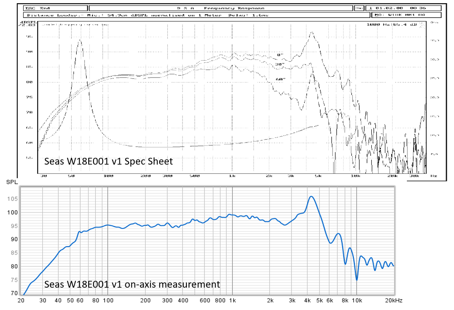Click the '40' frequency label on lower chart

pyautogui.click(x=58, y=300)
